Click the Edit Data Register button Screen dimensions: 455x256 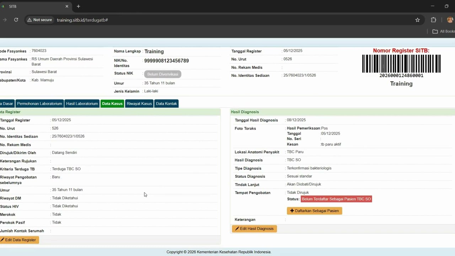coord(19,240)
